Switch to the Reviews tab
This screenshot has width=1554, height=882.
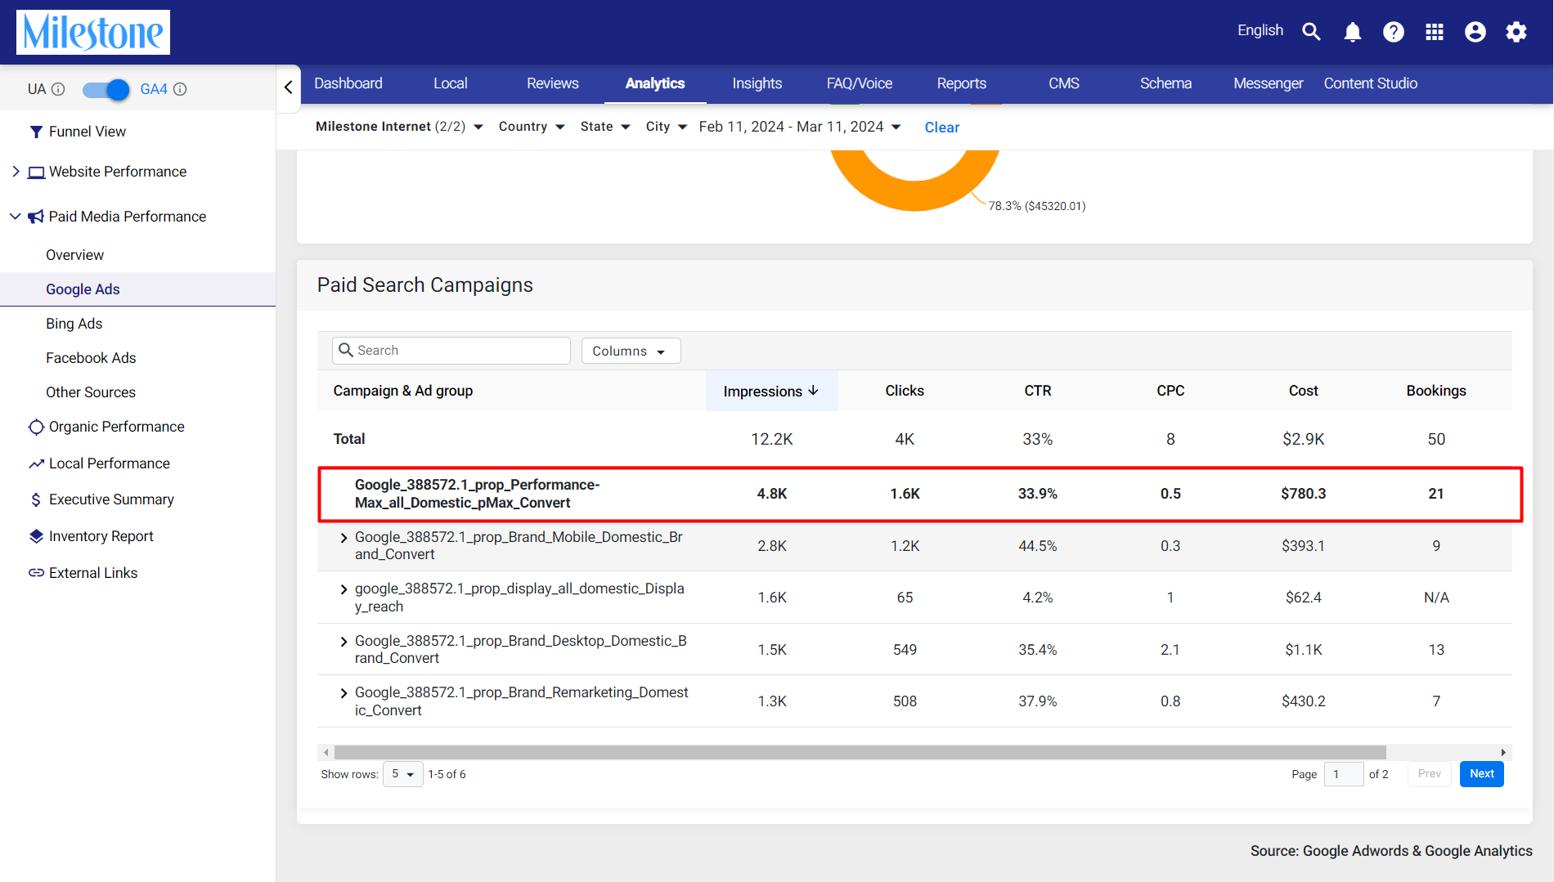tap(553, 83)
